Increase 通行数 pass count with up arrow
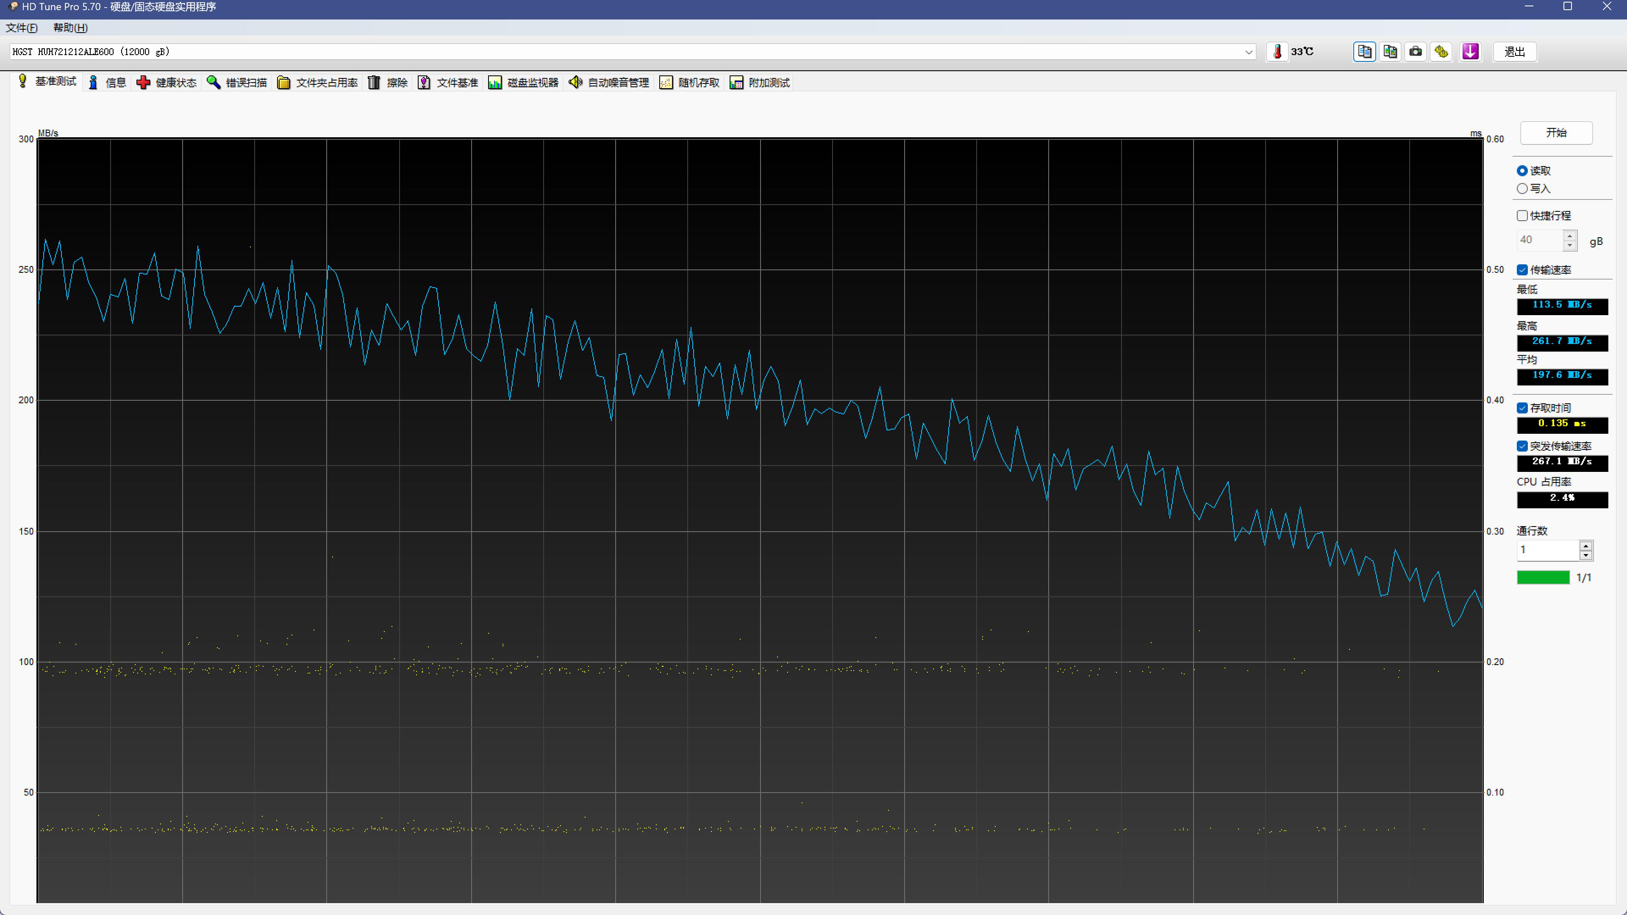The height and width of the screenshot is (915, 1627). pos(1585,546)
